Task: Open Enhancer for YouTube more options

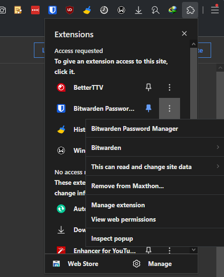Action: (170, 250)
